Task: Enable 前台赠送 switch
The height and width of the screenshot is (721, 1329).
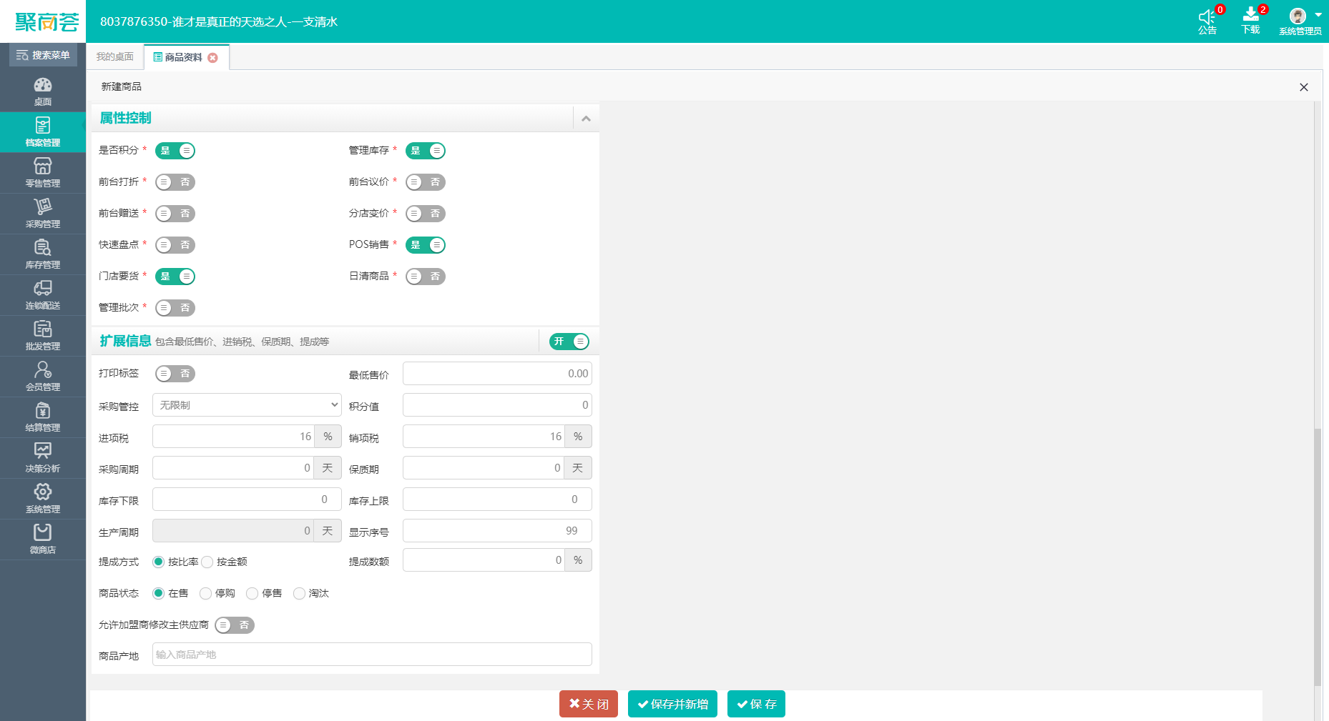Action: pos(175,214)
